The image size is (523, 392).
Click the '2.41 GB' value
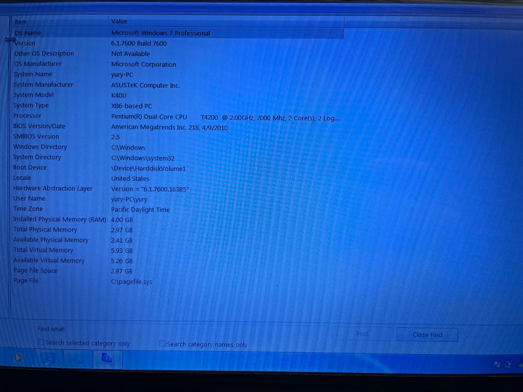121,240
